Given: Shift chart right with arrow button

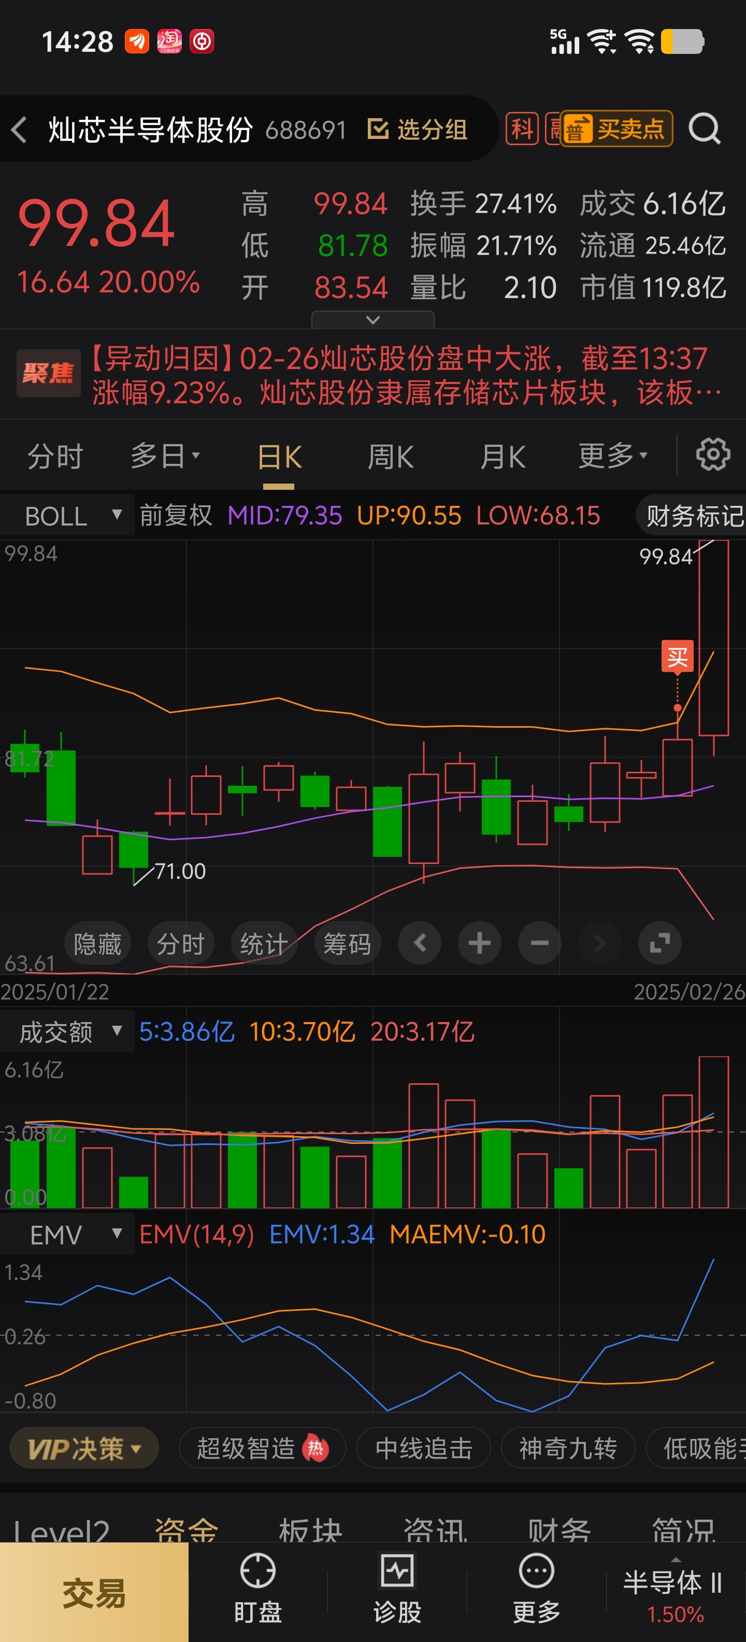Looking at the screenshot, I should (x=599, y=943).
